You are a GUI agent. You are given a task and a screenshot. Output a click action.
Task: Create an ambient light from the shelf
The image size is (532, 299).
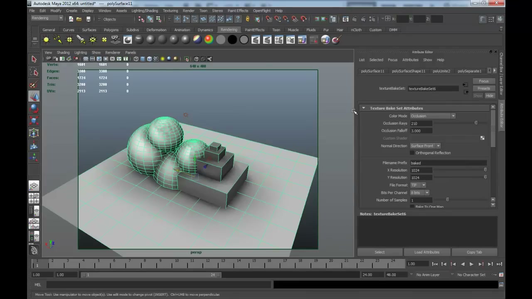tap(46, 40)
